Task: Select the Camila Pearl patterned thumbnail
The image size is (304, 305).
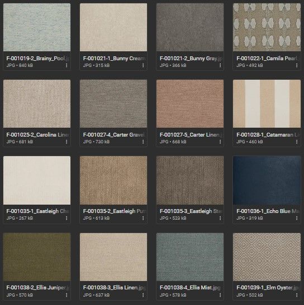Action: click(x=267, y=27)
